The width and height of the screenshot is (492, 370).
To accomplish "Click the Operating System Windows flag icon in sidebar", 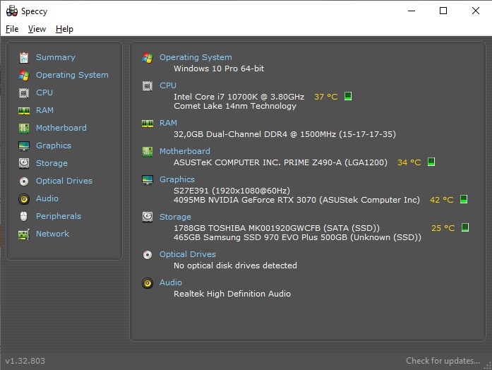I will pyautogui.click(x=24, y=75).
